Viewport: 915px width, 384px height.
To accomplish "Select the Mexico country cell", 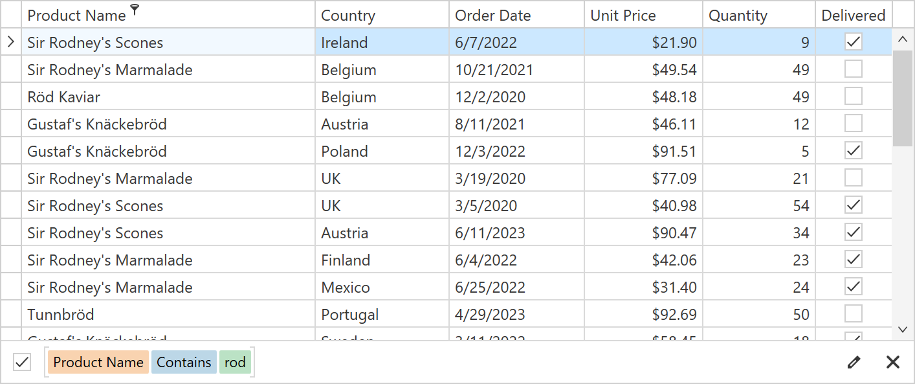I will (346, 288).
